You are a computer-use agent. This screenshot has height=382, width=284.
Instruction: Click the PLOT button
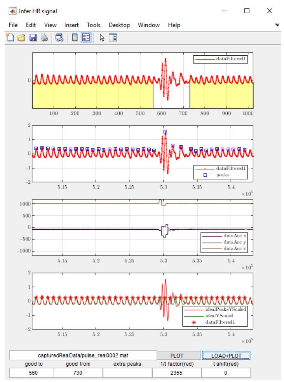click(x=179, y=356)
